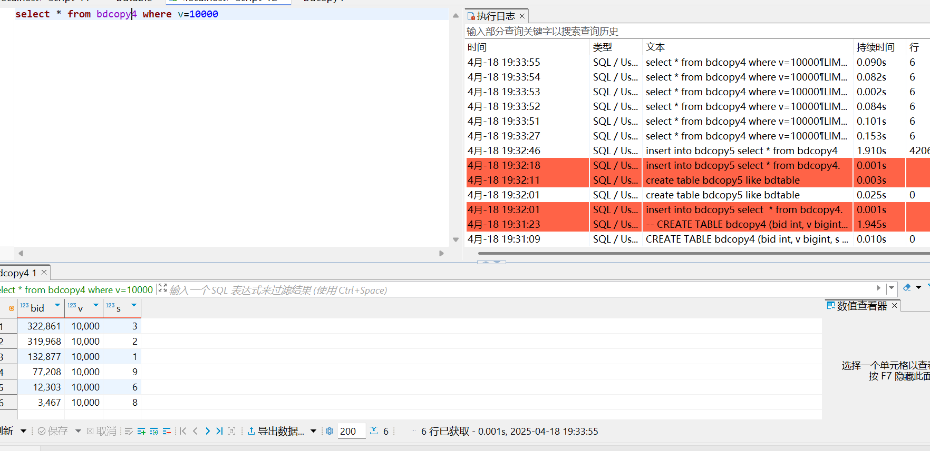Select log entry at 4月-18 19:32:46
Screen dimensions: 930x451
[697, 151]
